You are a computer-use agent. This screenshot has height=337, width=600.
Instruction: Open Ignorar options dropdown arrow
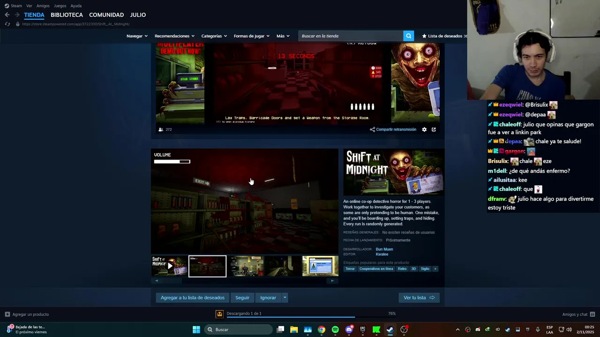click(x=285, y=298)
